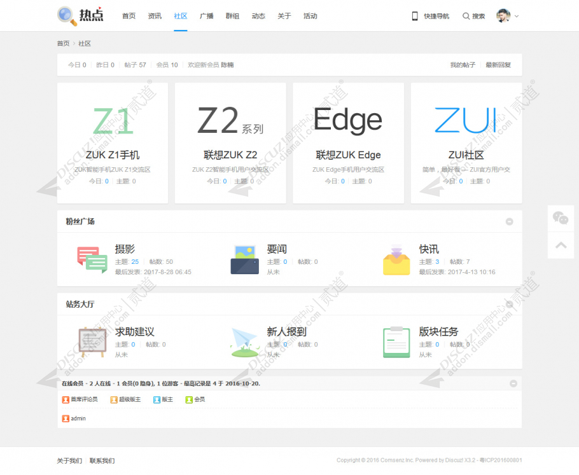Screen dimensions: 579x475
Task: Go to the 首页 nav tab
Action: (x=129, y=16)
